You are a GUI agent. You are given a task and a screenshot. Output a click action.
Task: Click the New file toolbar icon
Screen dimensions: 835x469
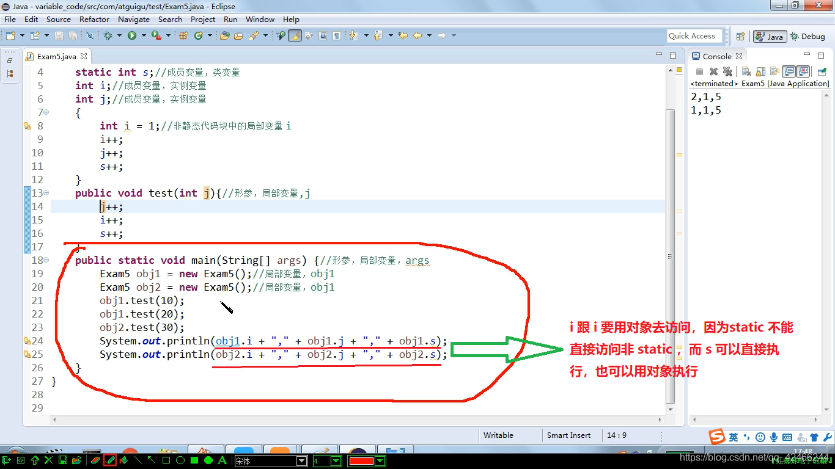pyautogui.click(x=10, y=36)
